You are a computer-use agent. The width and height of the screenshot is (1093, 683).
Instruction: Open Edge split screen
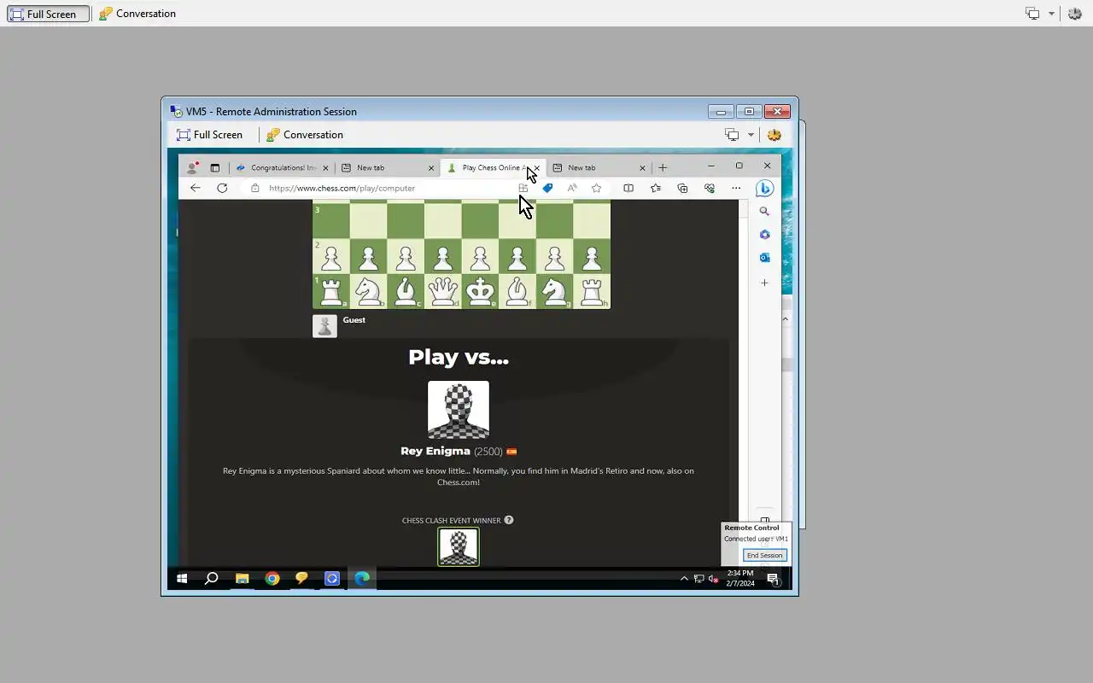[628, 188]
